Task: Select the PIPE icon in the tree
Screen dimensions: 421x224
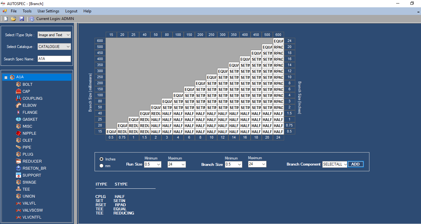Action: pos(18,147)
